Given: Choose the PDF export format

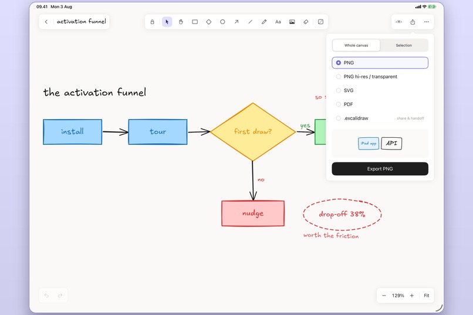Looking at the screenshot, I should click(x=380, y=104).
